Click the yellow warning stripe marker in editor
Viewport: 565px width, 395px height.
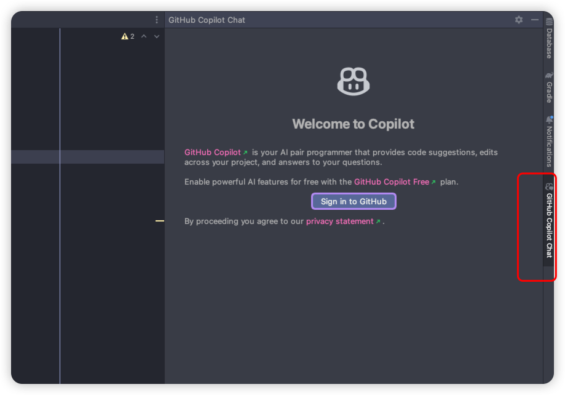tap(160, 221)
